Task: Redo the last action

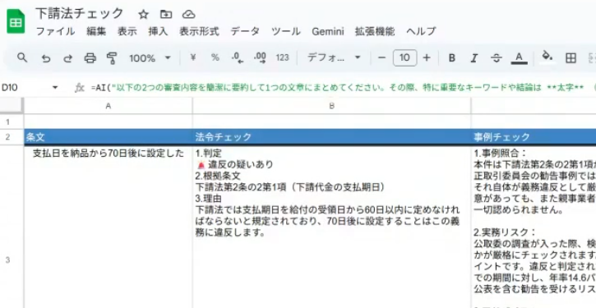Action: 67,58
